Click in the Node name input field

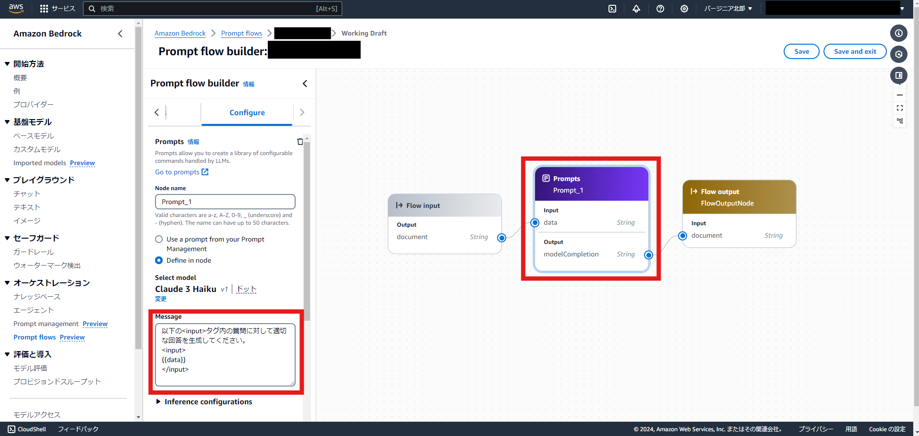point(225,202)
